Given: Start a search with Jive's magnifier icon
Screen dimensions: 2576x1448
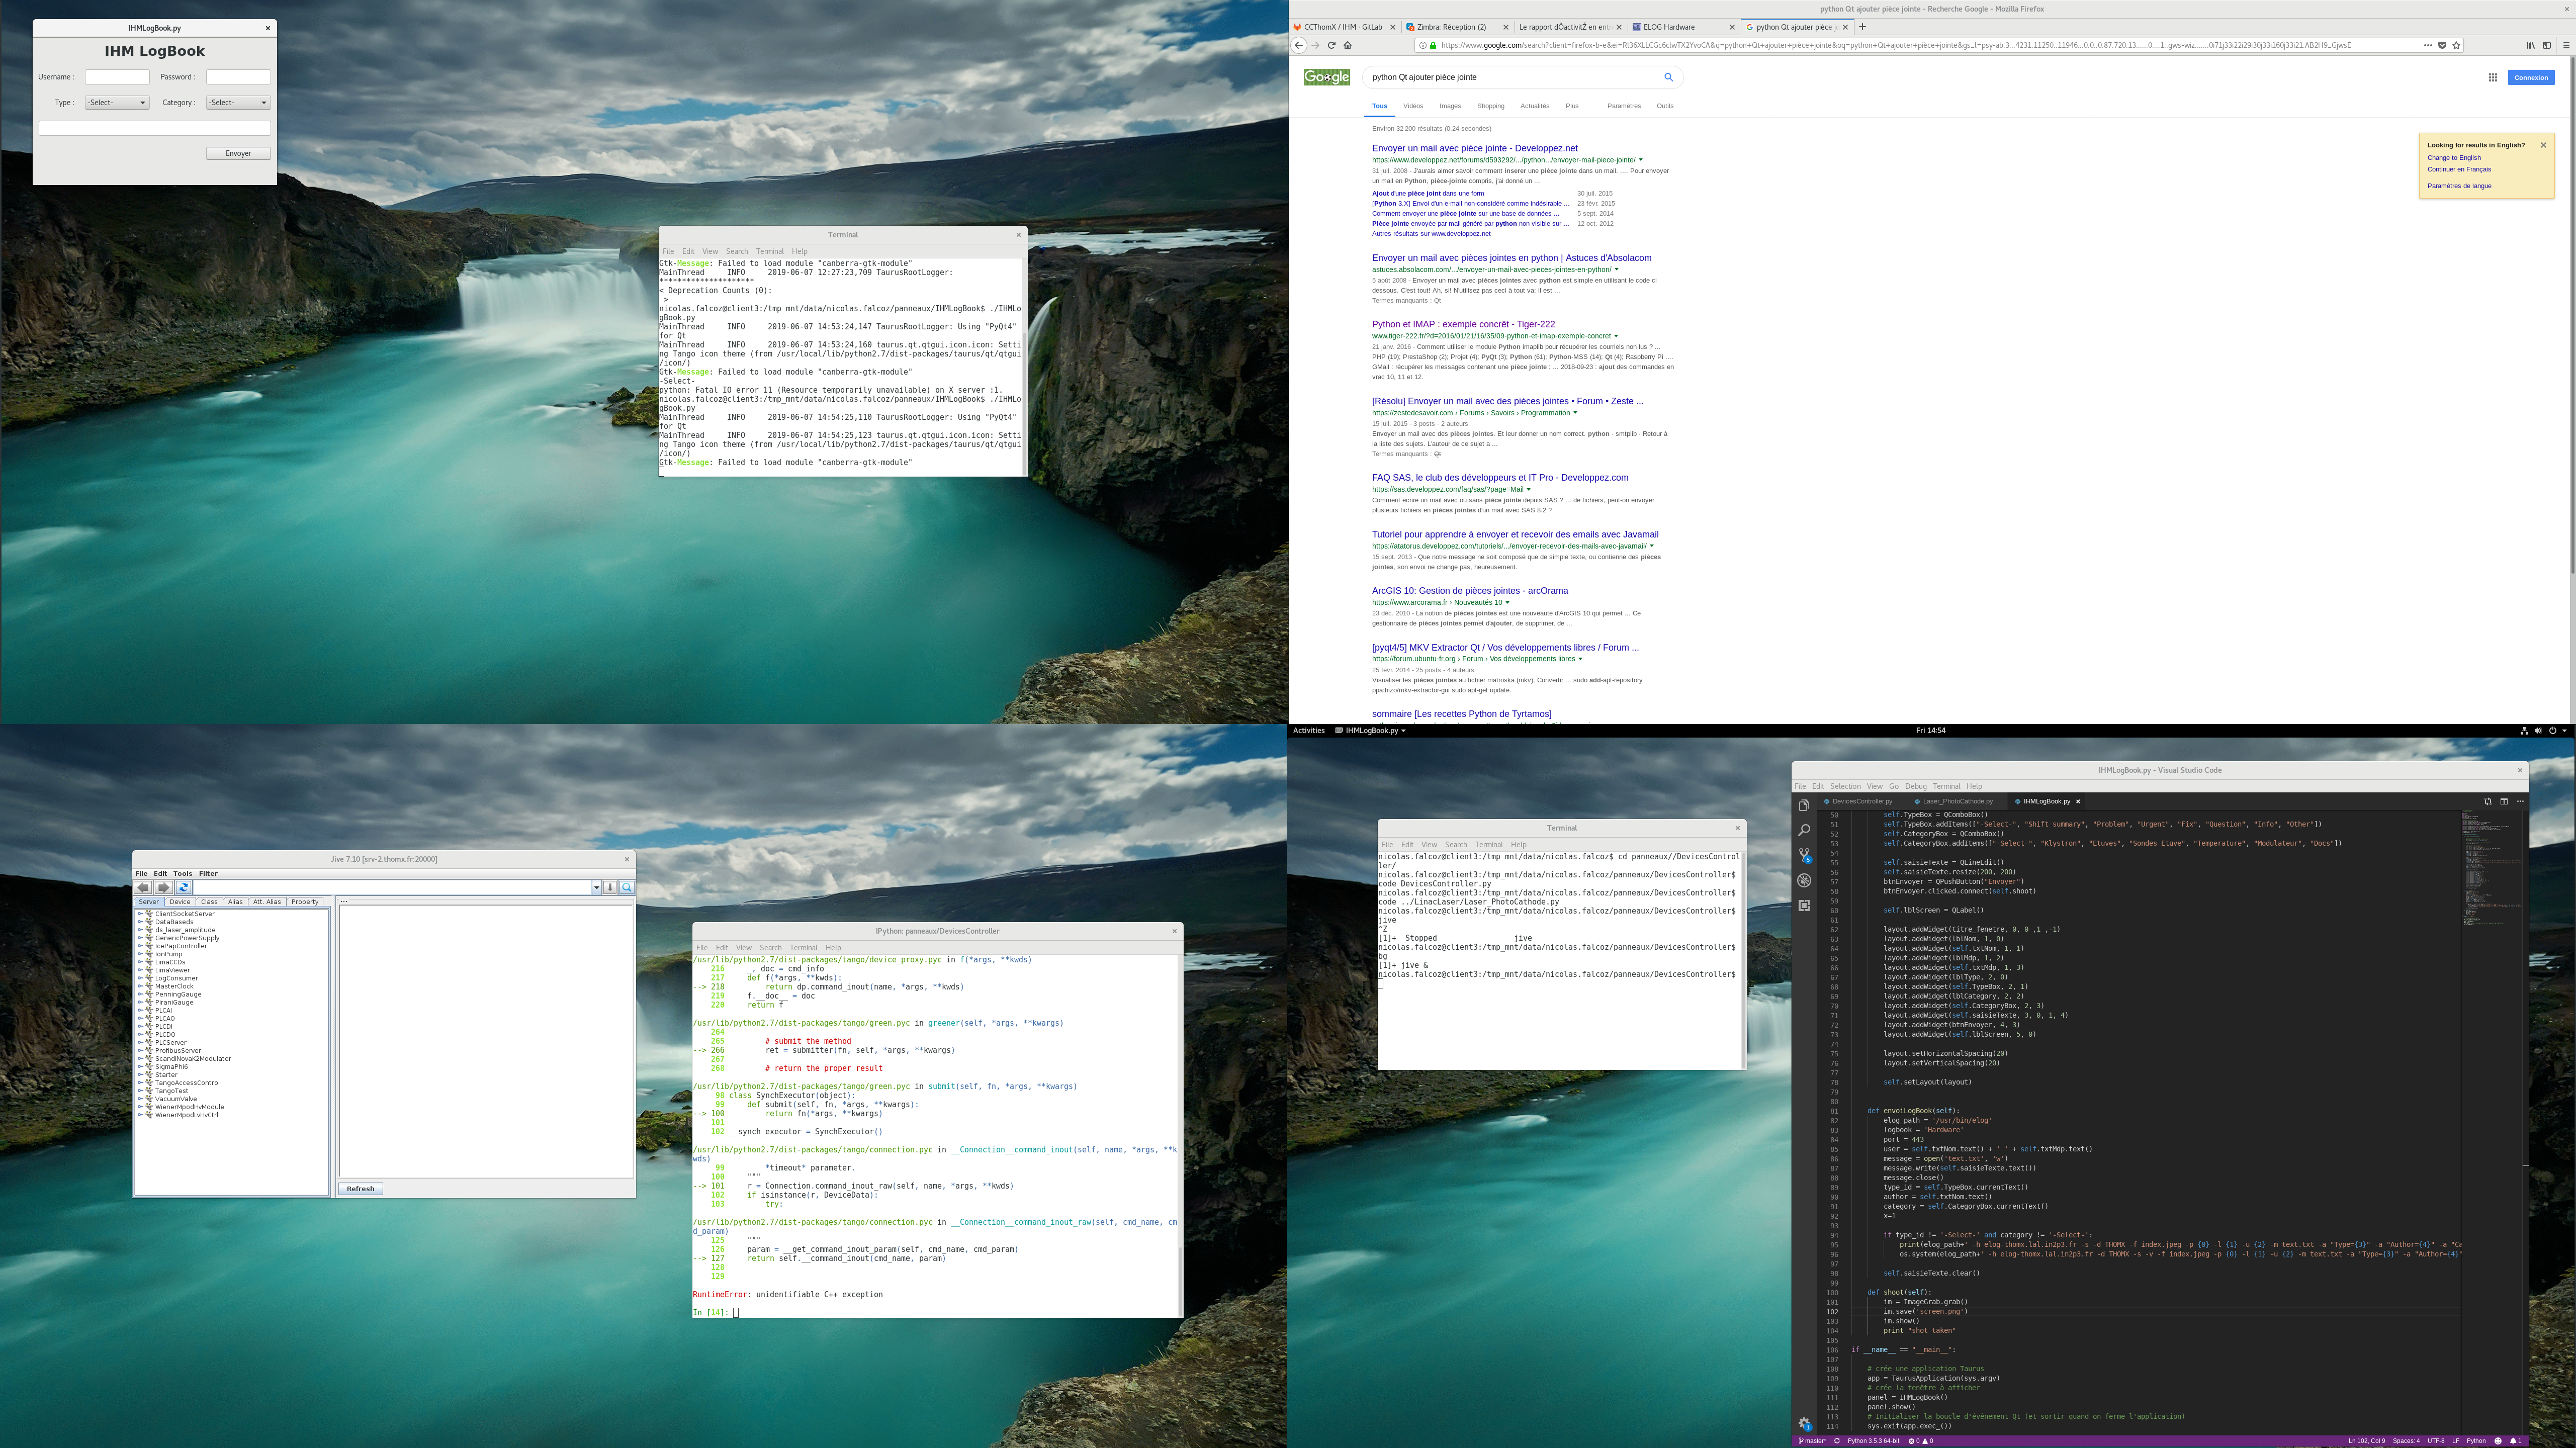Looking at the screenshot, I should [627, 888].
